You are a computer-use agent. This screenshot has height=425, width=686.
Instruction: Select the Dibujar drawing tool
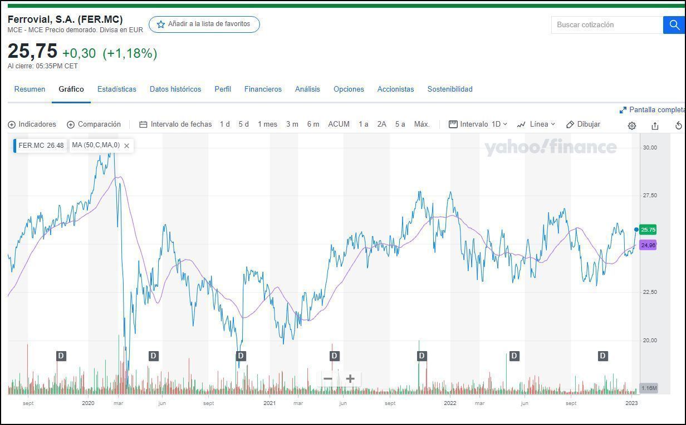coord(583,124)
